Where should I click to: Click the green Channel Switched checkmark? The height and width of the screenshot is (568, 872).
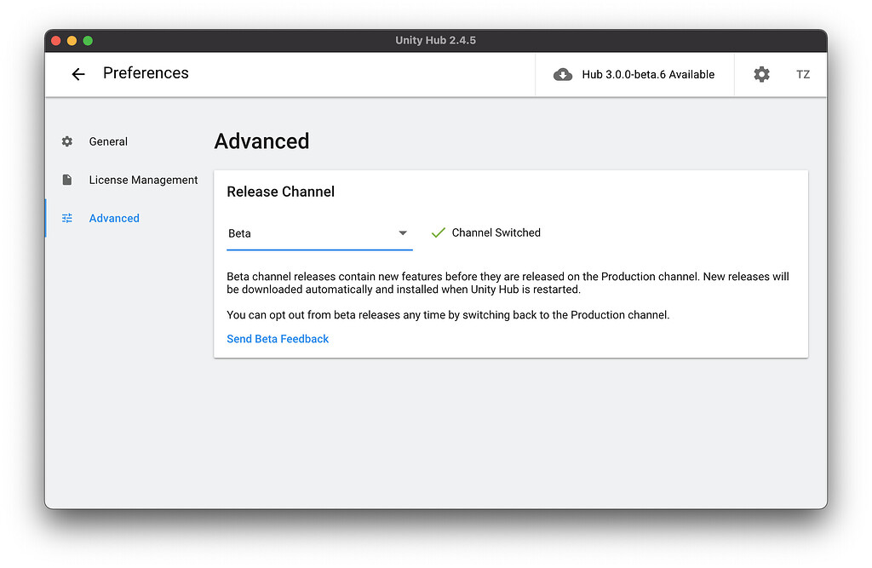pyautogui.click(x=439, y=232)
